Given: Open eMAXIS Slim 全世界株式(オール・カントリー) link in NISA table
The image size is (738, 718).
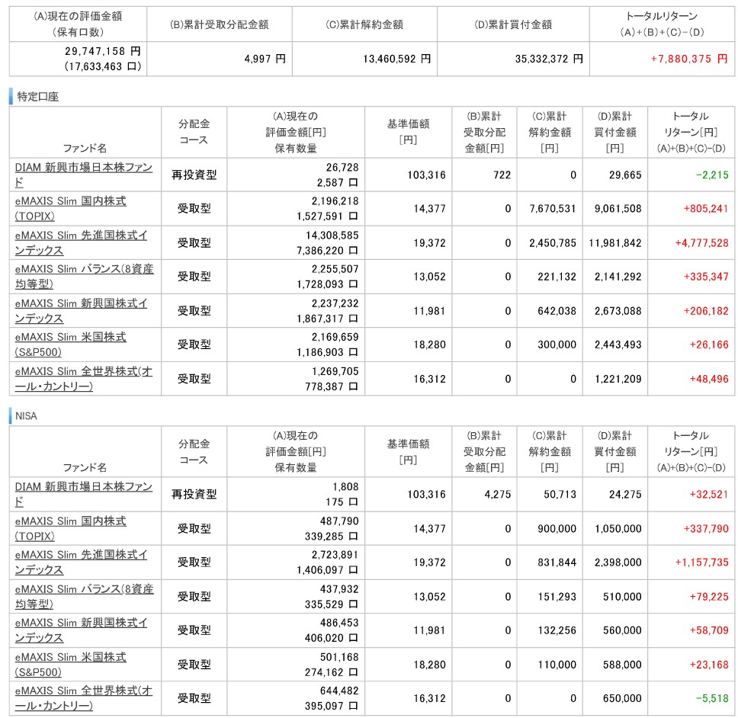Looking at the screenshot, I should pos(84,698).
